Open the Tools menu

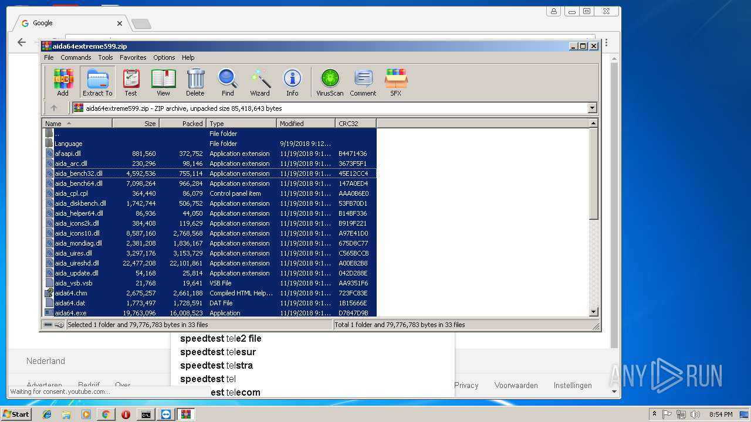coord(106,57)
